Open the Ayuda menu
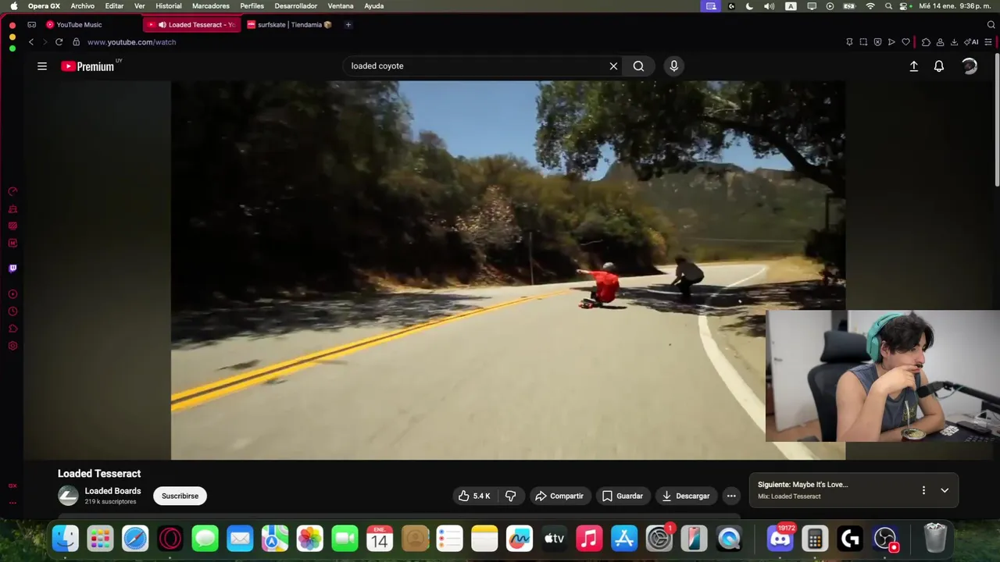Viewport: 1000px width, 562px height. click(373, 5)
